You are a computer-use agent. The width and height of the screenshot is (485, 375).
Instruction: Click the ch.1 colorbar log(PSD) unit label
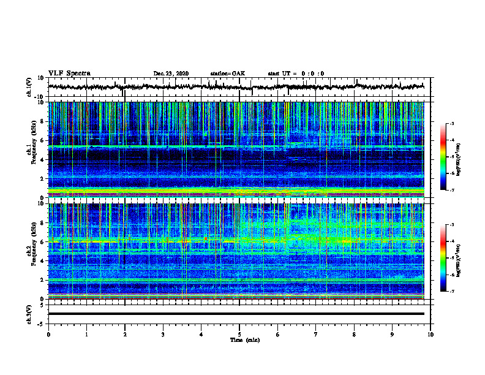(459, 160)
